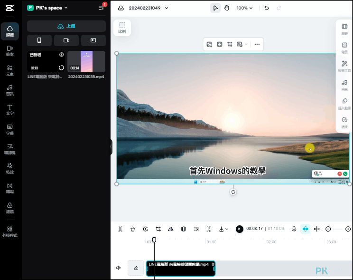Click the AI split scenes icon in timeline toolbar

pos(209,229)
